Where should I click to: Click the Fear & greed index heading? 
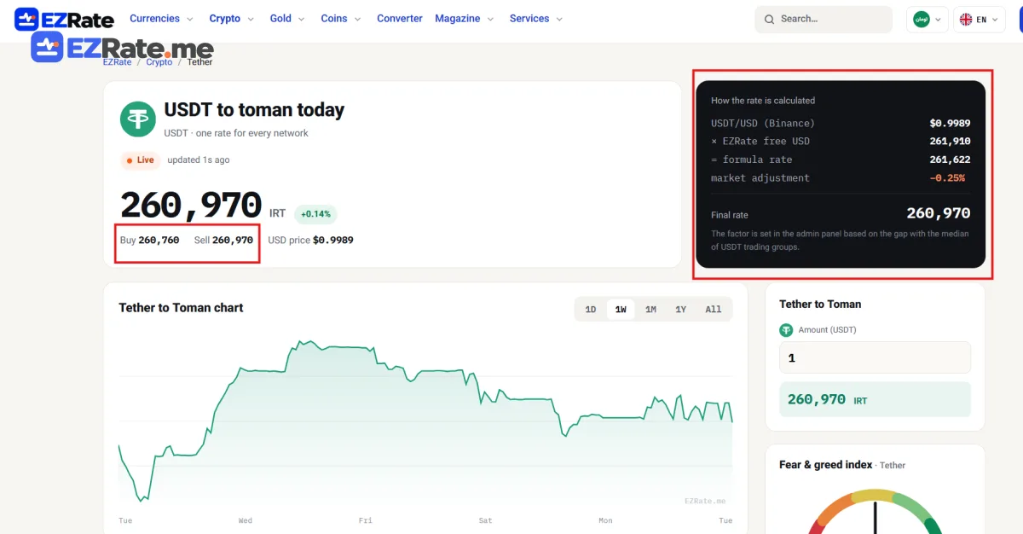[x=825, y=465]
